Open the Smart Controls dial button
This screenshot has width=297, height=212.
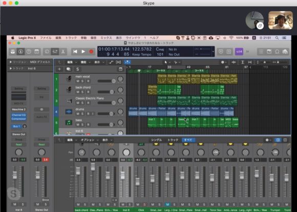pos(47,52)
